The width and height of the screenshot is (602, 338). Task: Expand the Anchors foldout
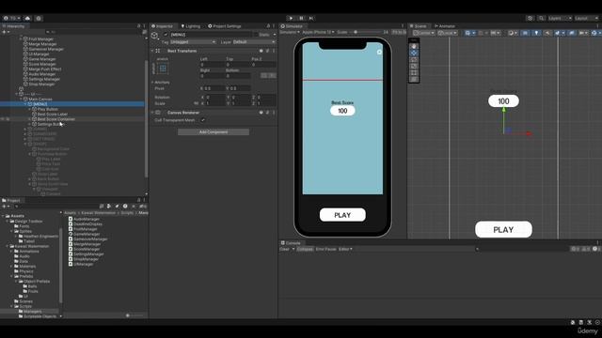pos(152,82)
